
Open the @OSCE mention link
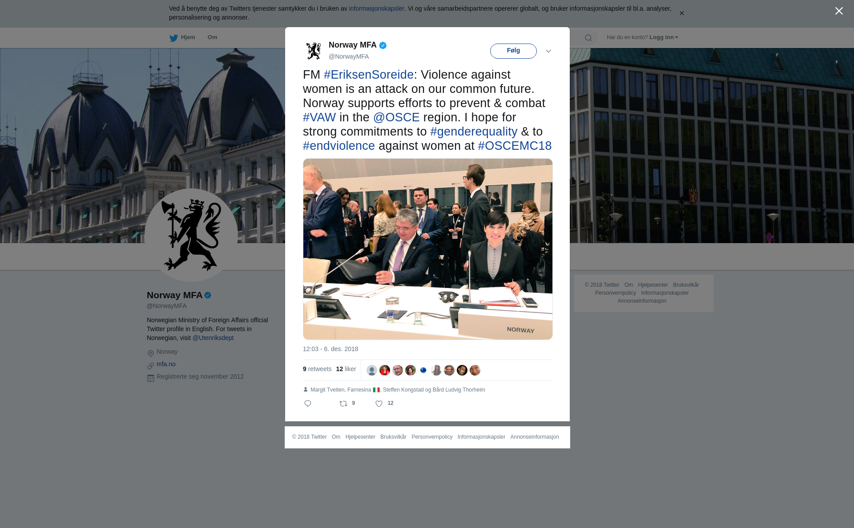[x=396, y=117]
